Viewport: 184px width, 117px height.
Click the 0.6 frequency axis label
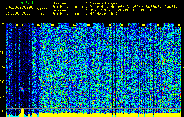(2, 111)
